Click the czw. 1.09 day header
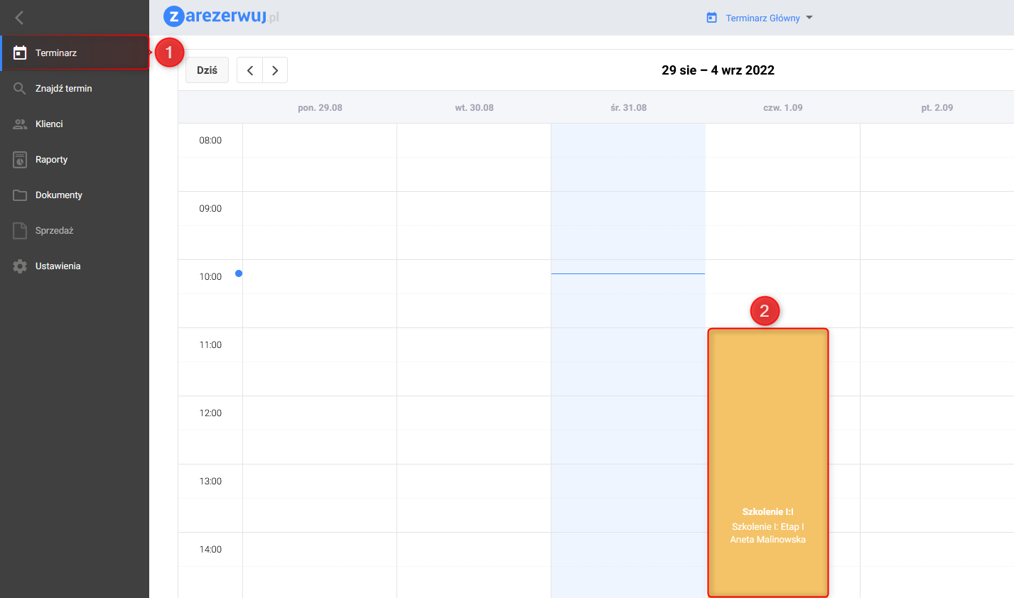Image resolution: width=1014 pixels, height=598 pixels. 782,108
